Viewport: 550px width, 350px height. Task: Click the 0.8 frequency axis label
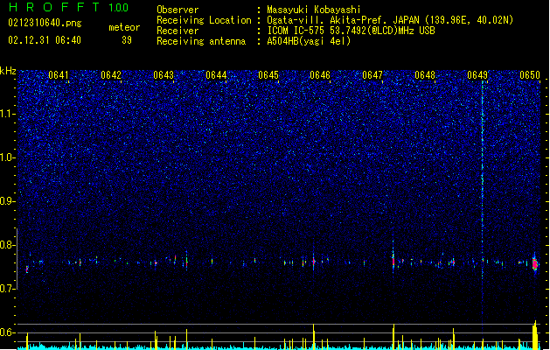(x=8, y=245)
